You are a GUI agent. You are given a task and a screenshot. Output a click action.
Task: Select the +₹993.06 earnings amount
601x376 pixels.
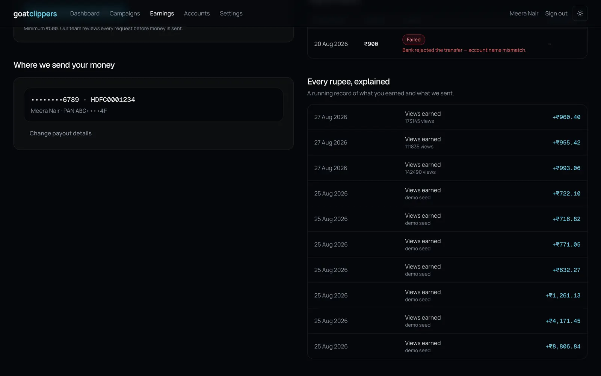[x=566, y=168]
